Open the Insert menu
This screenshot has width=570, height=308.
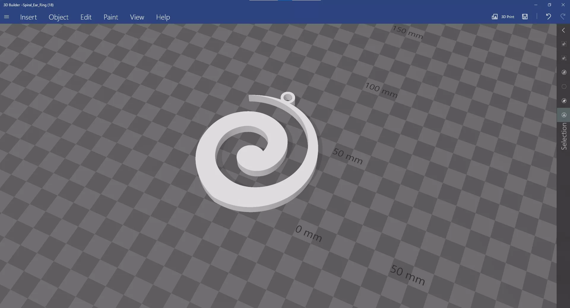click(28, 17)
